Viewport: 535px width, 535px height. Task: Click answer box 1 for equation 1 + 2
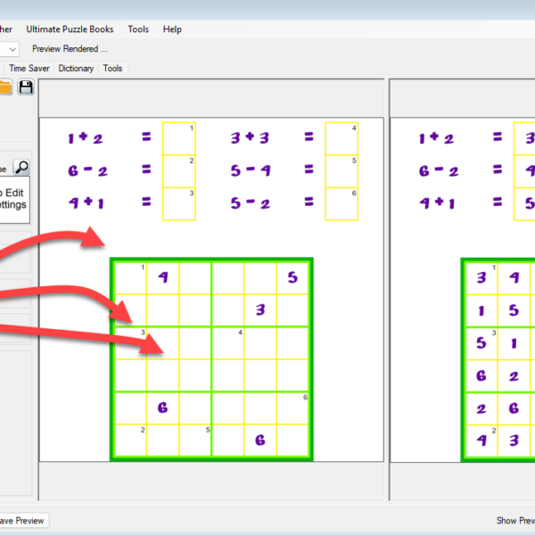point(178,138)
